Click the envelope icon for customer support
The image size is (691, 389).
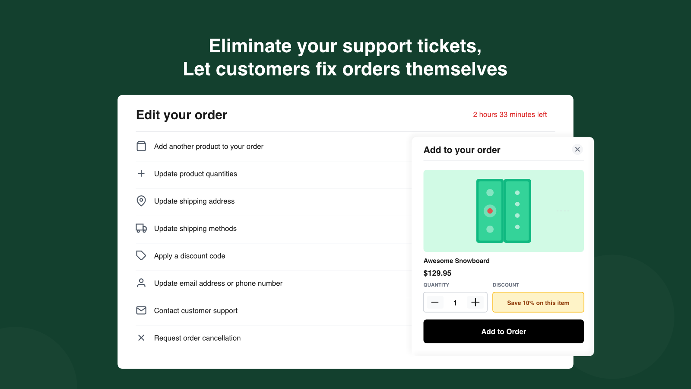point(141,310)
